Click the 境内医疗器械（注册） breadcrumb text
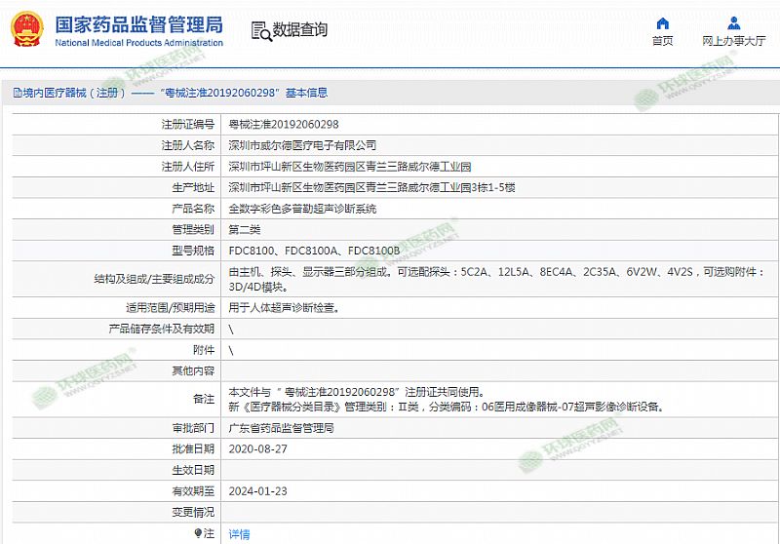The width and height of the screenshot is (780, 544). click(68, 93)
